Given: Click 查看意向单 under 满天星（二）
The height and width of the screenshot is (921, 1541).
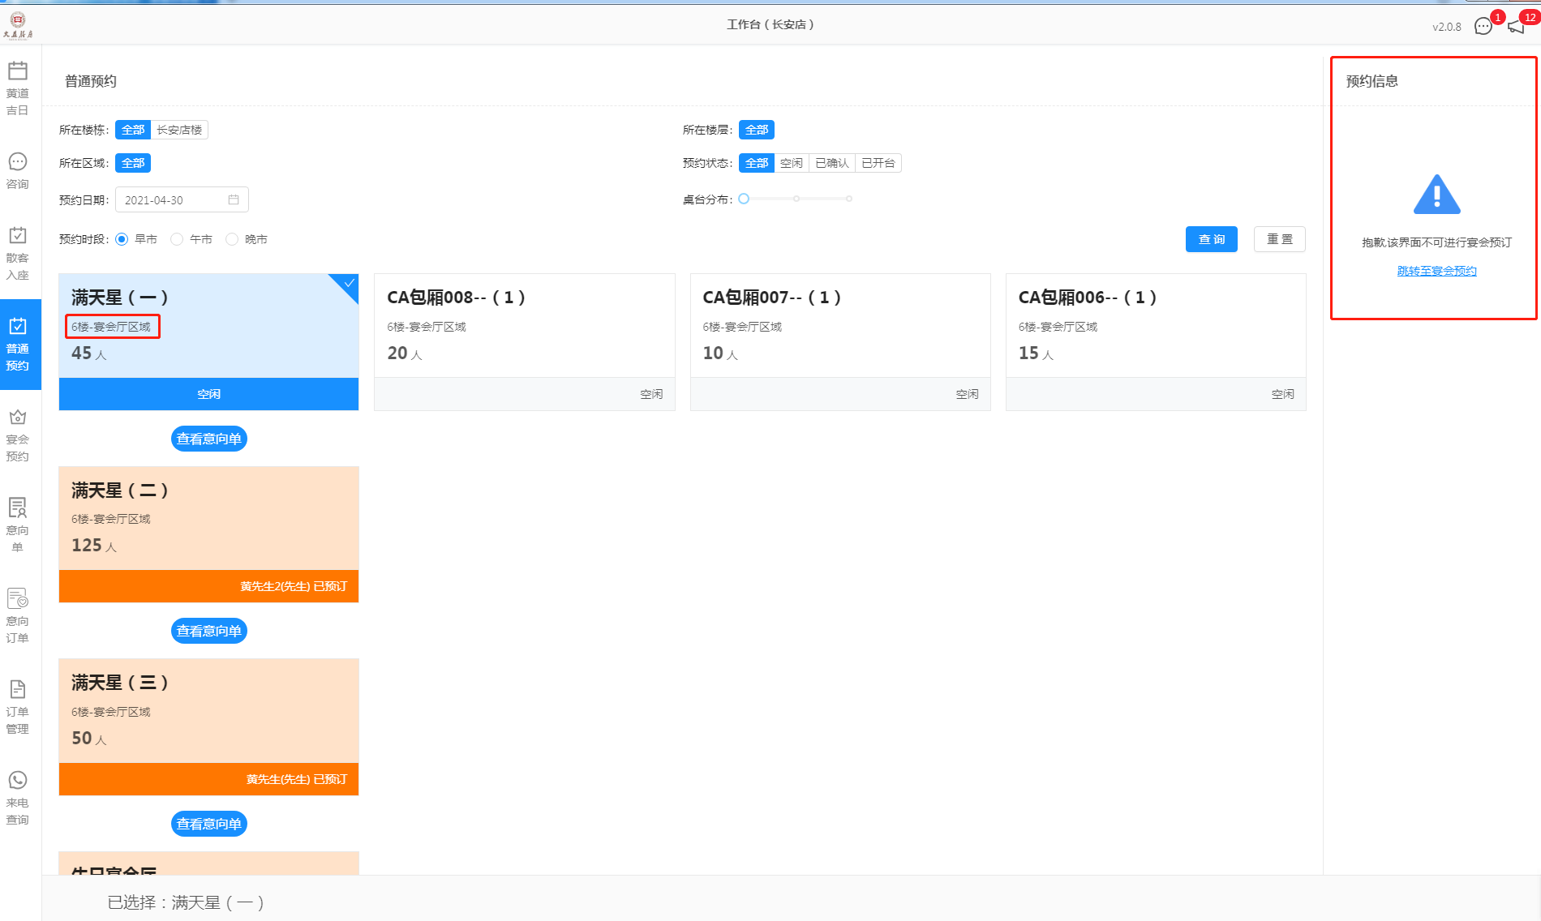Looking at the screenshot, I should (x=209, y=631).
